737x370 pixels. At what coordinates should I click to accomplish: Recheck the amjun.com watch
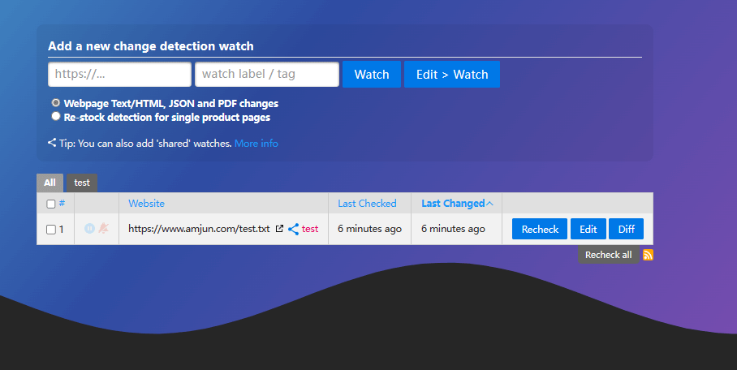coord(540,229)
